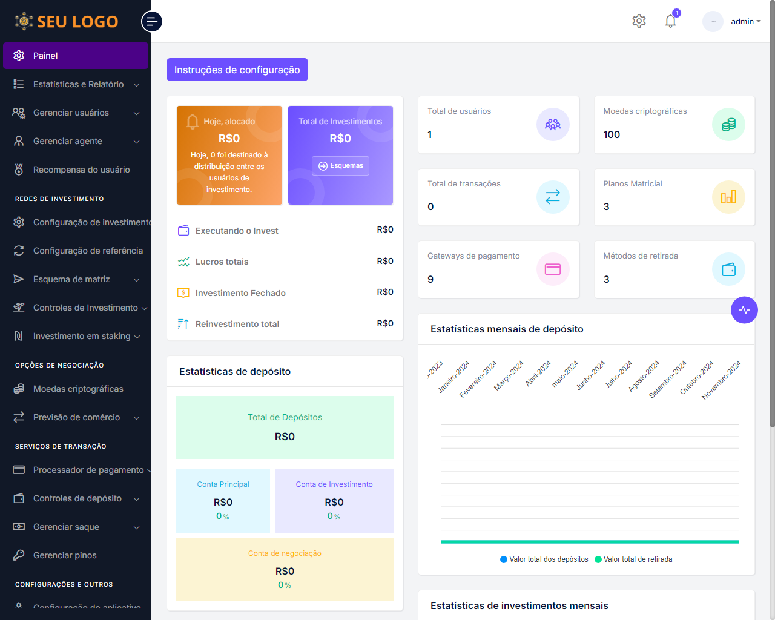
Task: Click the Esquemas button
Action: [x=340, y=166]
